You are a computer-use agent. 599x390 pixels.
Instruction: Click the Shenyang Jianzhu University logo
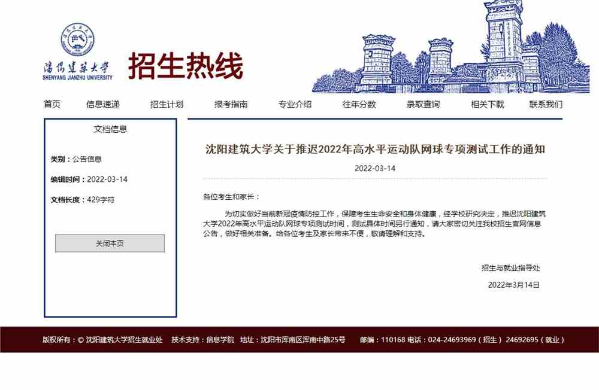click(77, 51)
